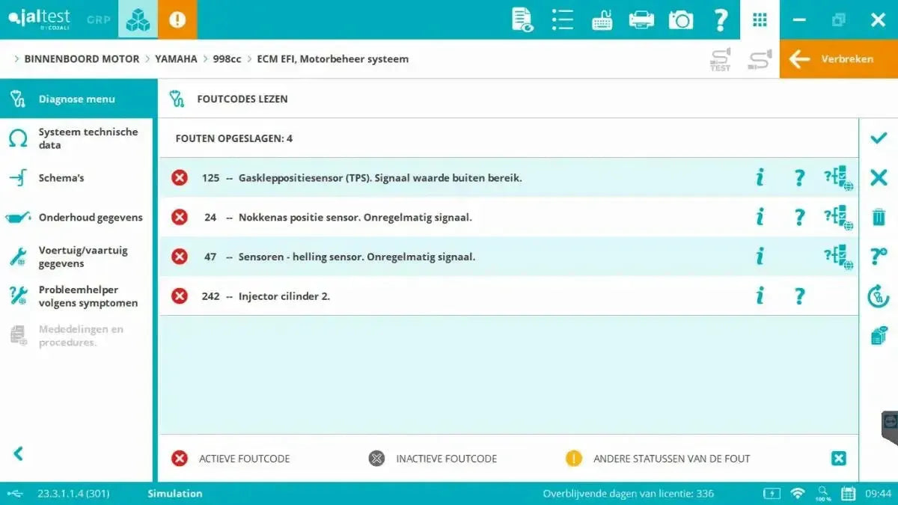
Task: Click the printer icon in the toolbar
Action: coord(641,19)
